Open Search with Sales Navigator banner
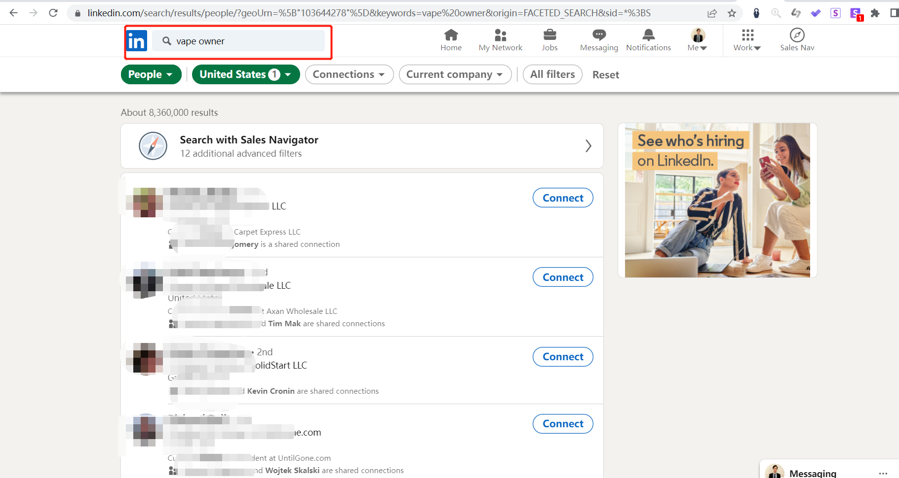 362,146
